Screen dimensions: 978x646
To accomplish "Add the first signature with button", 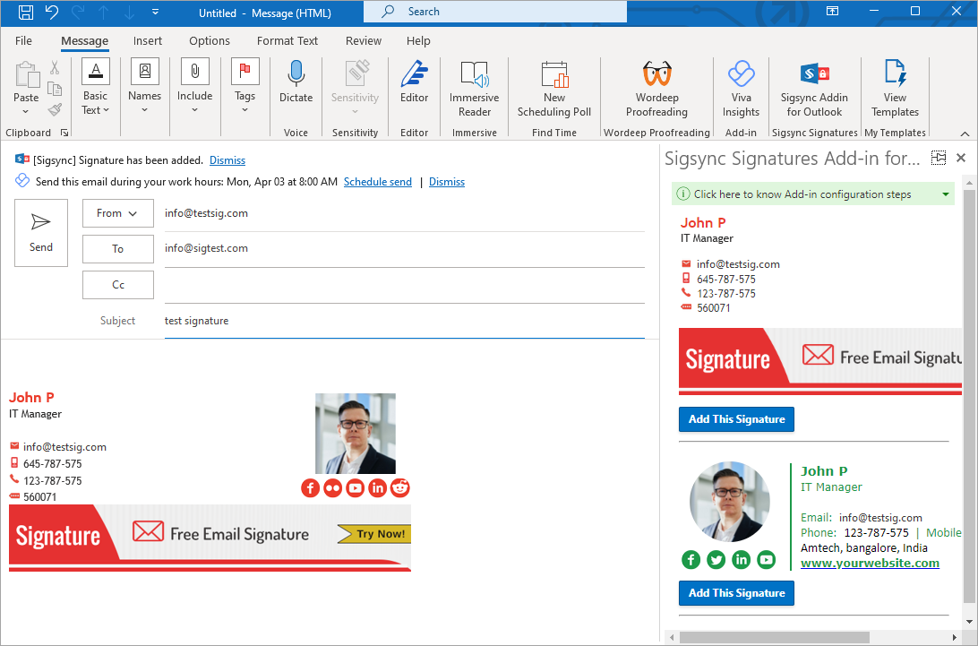I will 736,419.
